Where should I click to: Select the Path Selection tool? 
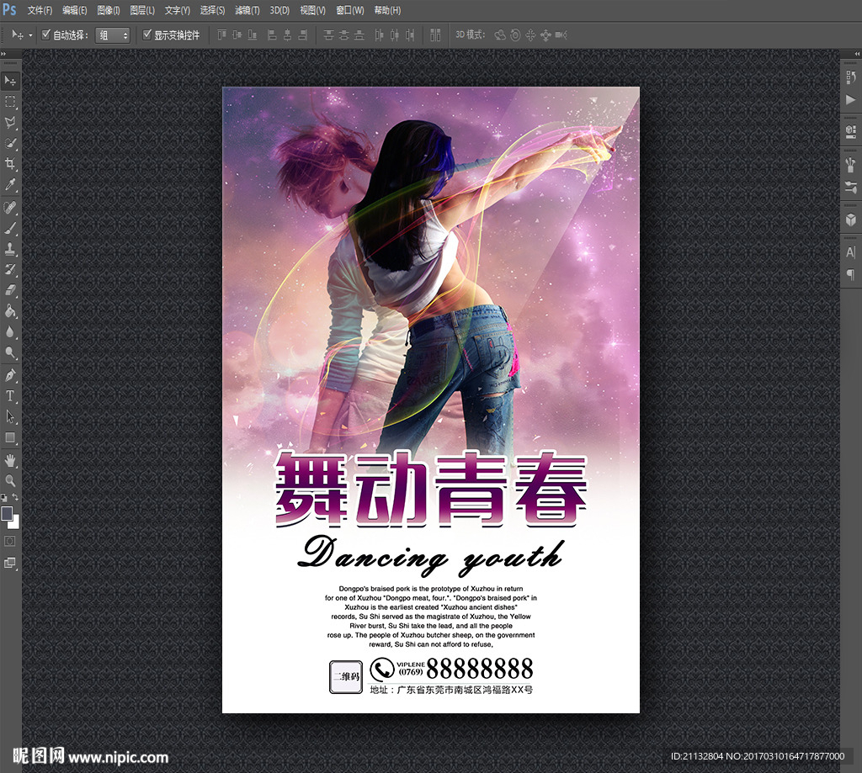point(10,417)
